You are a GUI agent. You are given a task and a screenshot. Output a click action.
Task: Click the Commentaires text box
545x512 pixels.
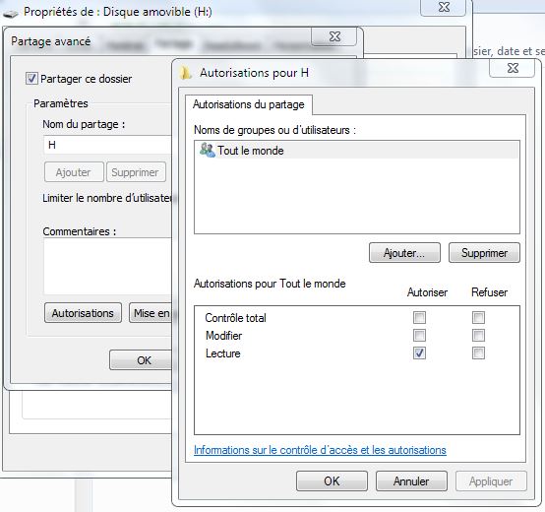(108, 267)
